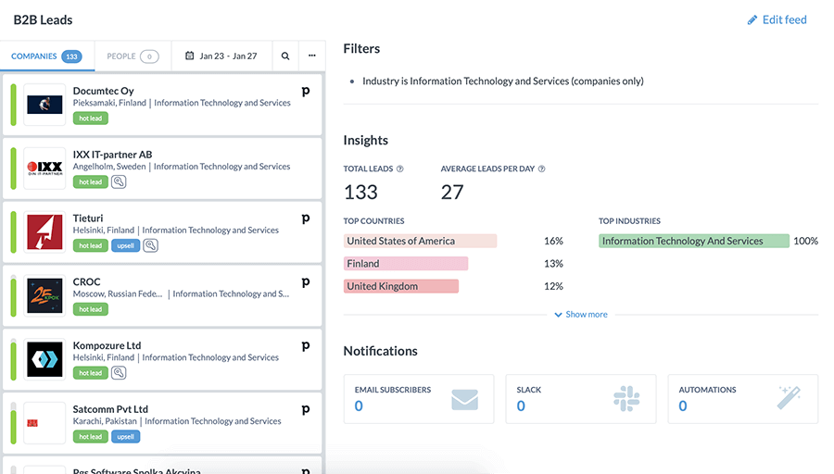
Task: Click the Finland country bar
Action: (406, 264)
